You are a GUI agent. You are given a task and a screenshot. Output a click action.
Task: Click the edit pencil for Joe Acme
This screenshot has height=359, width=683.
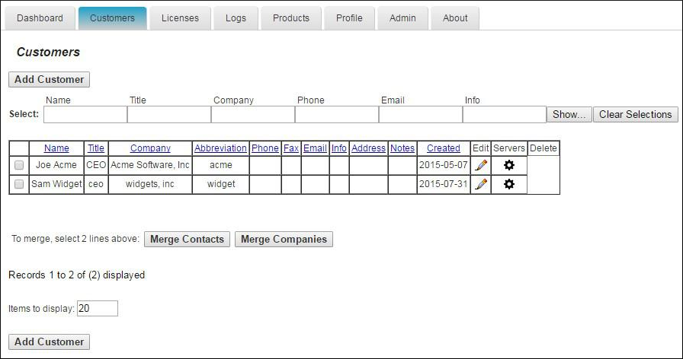(481, 165)
